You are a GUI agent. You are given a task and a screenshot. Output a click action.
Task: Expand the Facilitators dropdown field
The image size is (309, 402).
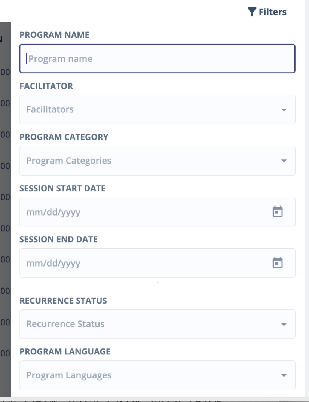click(150, 110)
